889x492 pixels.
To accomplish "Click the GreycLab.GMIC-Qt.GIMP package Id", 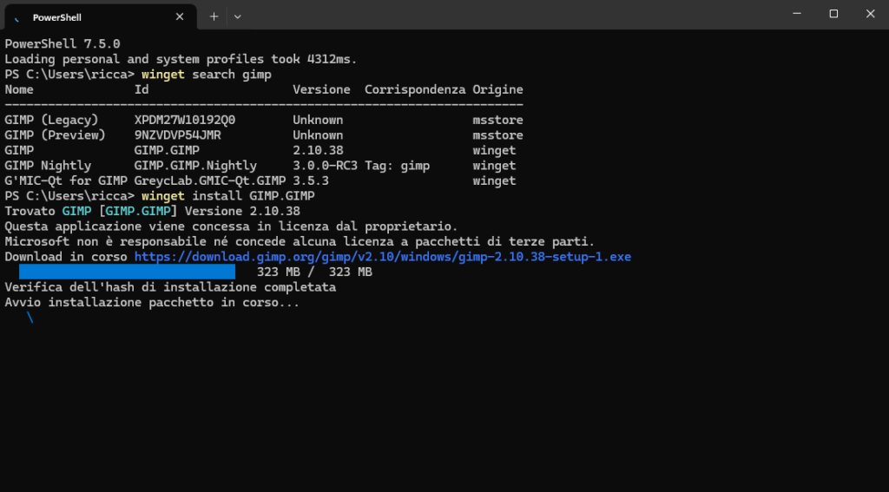I will click(210, 180).
